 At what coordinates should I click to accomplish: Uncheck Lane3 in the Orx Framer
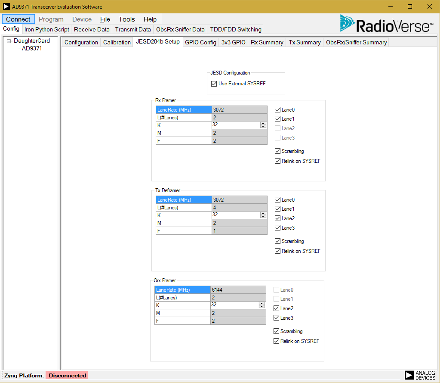point(276,318)
